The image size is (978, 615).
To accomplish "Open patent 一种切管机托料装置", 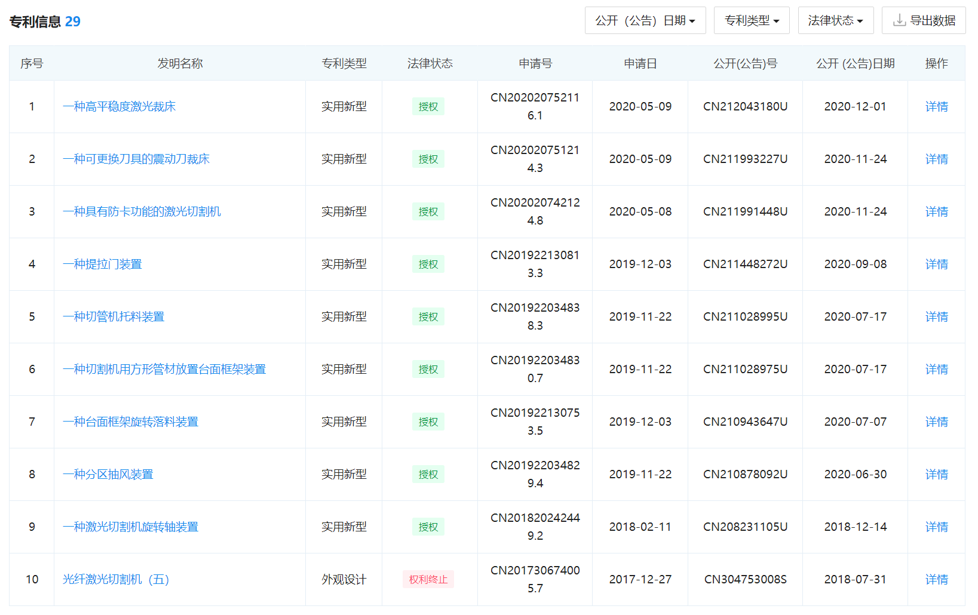I will [114, 317].
